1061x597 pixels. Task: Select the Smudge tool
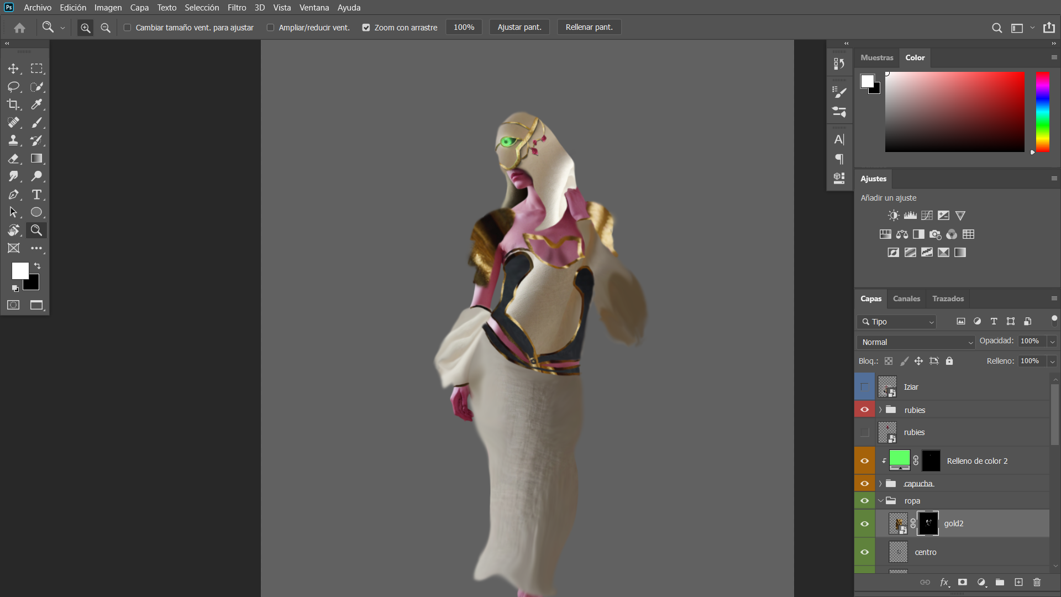(x=13, y=176)
